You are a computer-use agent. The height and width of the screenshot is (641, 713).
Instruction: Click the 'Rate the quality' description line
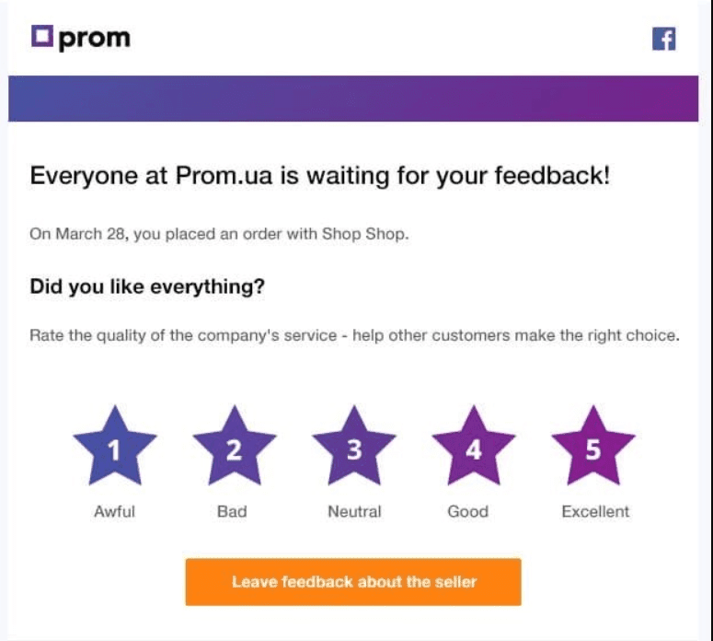click(354, 335)
